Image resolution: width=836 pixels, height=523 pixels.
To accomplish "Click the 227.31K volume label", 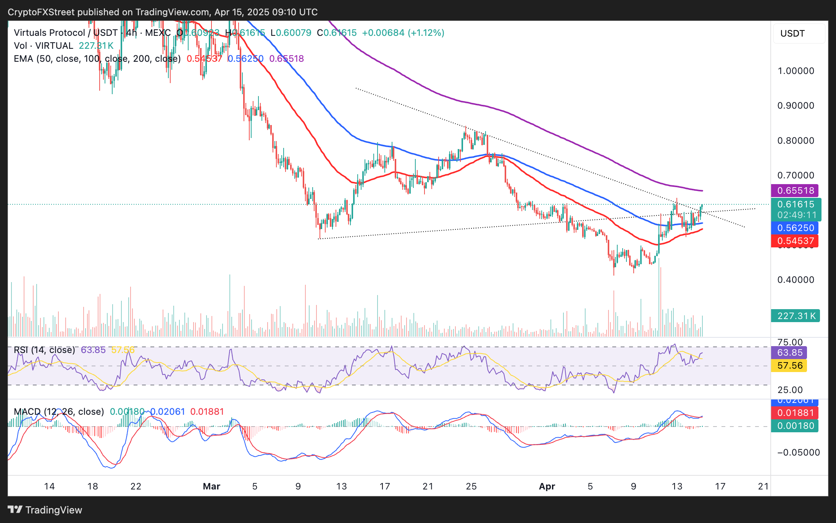I will pyautogui.click(x=796, y=316).
